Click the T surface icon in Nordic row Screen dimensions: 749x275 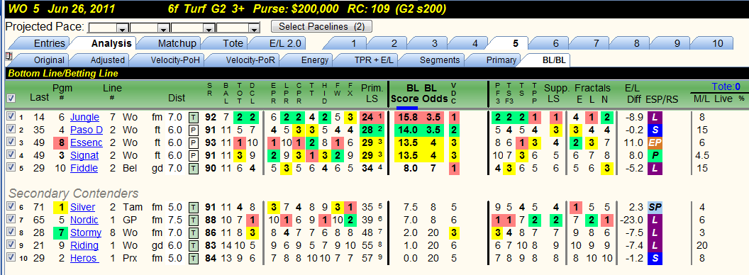[x=194, y=220]
